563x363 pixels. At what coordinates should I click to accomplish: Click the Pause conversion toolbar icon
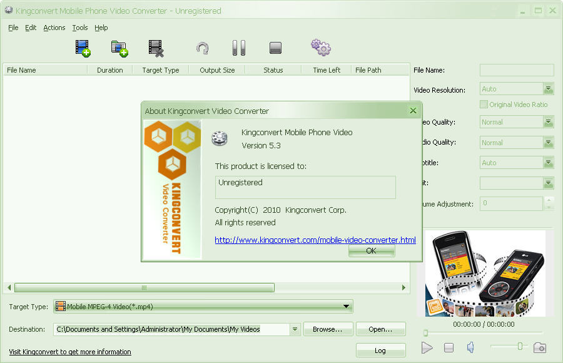tap(239, 48)
